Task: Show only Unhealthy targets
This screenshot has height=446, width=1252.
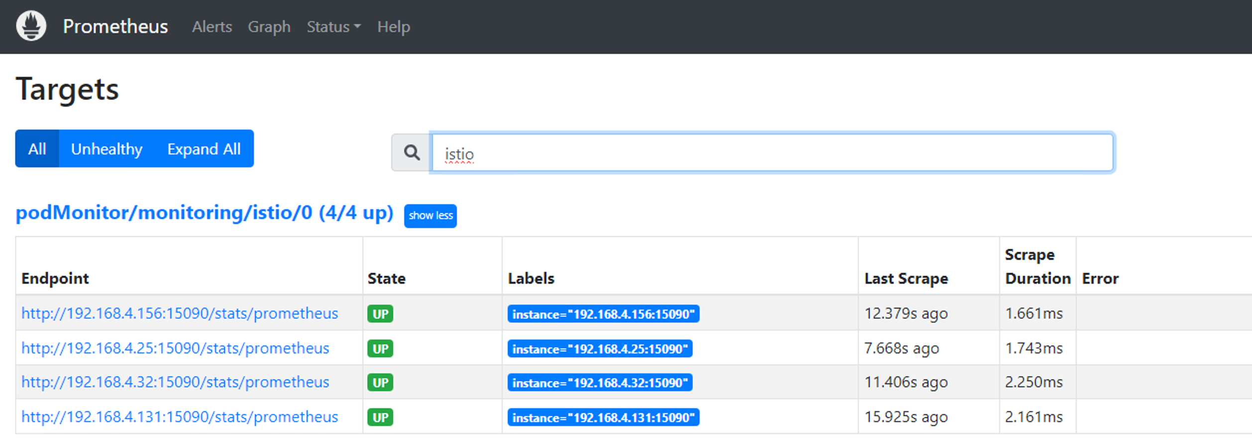Action: (x=106, y=149)
